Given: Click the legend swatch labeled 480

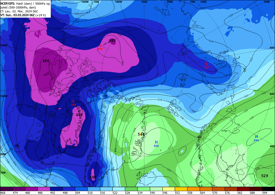Looking at the screenshot, I should tap(31, 189).
